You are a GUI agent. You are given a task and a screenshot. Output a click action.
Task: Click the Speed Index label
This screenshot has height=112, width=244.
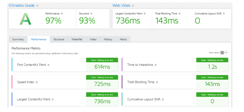[26, 82]
